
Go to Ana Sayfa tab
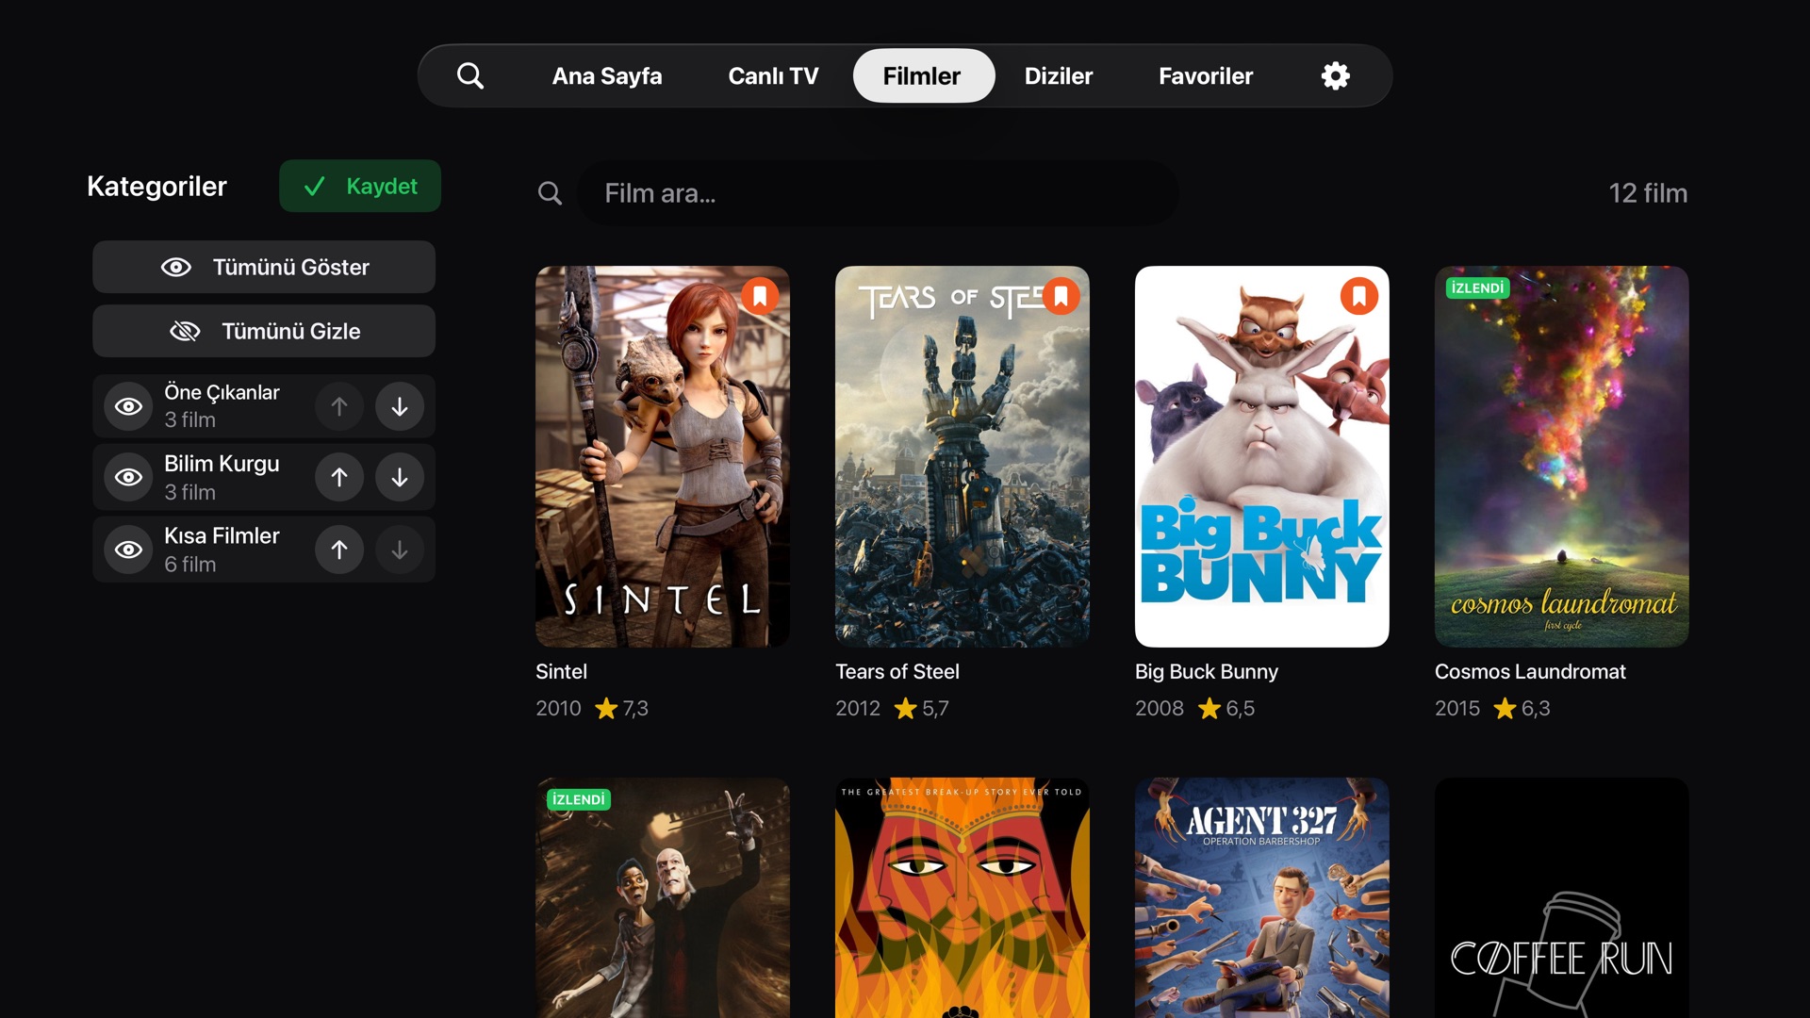[x=607, y=75]
